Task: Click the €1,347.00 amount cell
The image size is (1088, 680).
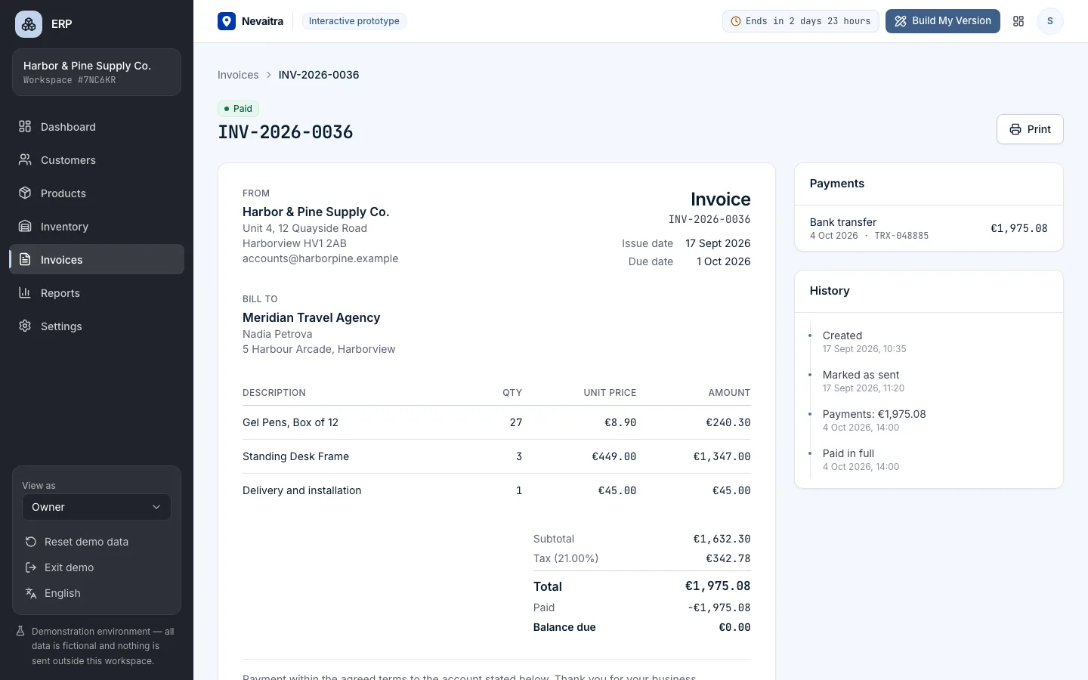Action: click(x=722, y=456)
